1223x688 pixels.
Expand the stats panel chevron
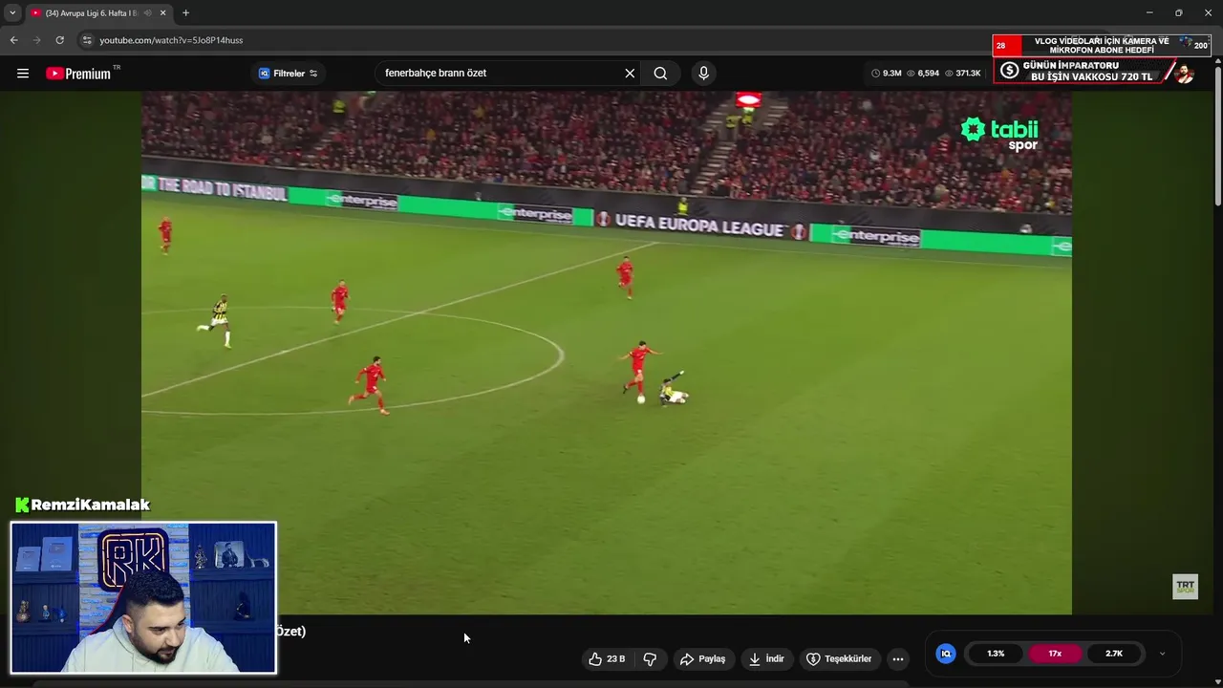[x=1162, y=654]
